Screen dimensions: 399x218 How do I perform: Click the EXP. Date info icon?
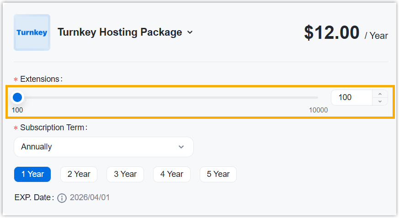click(62, 198)
